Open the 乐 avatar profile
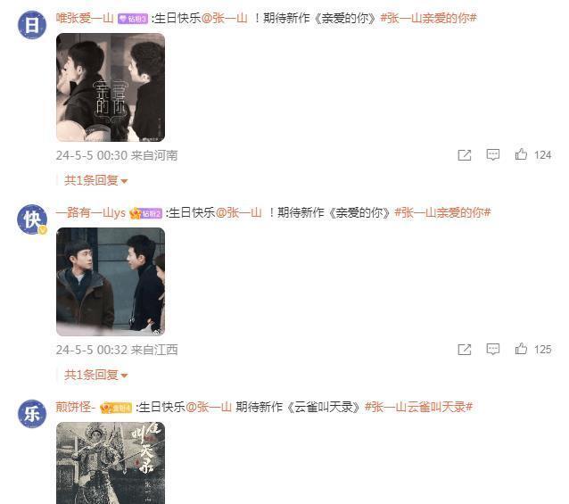569x504 pixels. tap(32, 414)
